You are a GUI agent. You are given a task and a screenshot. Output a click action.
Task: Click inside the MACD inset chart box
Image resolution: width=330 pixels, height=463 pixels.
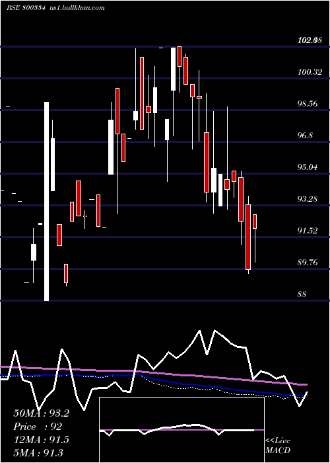click(181, 430)
